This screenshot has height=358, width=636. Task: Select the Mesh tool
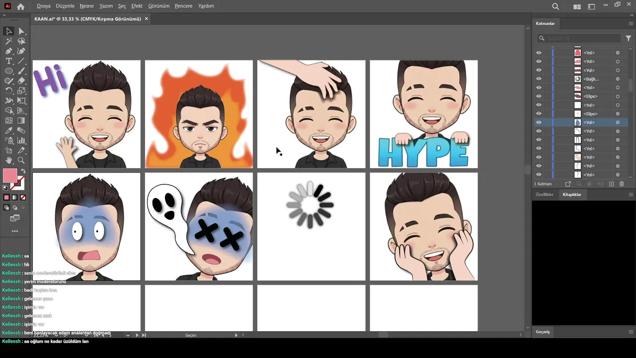9,120
